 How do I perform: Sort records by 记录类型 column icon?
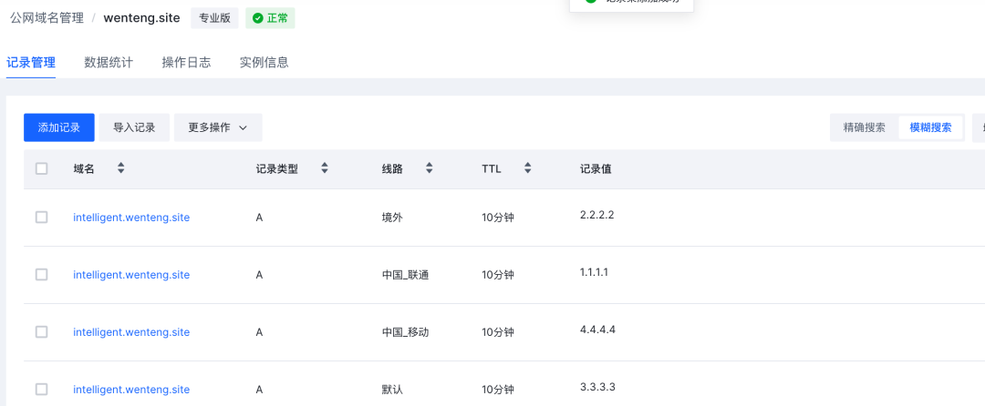(x=324, y=168)
